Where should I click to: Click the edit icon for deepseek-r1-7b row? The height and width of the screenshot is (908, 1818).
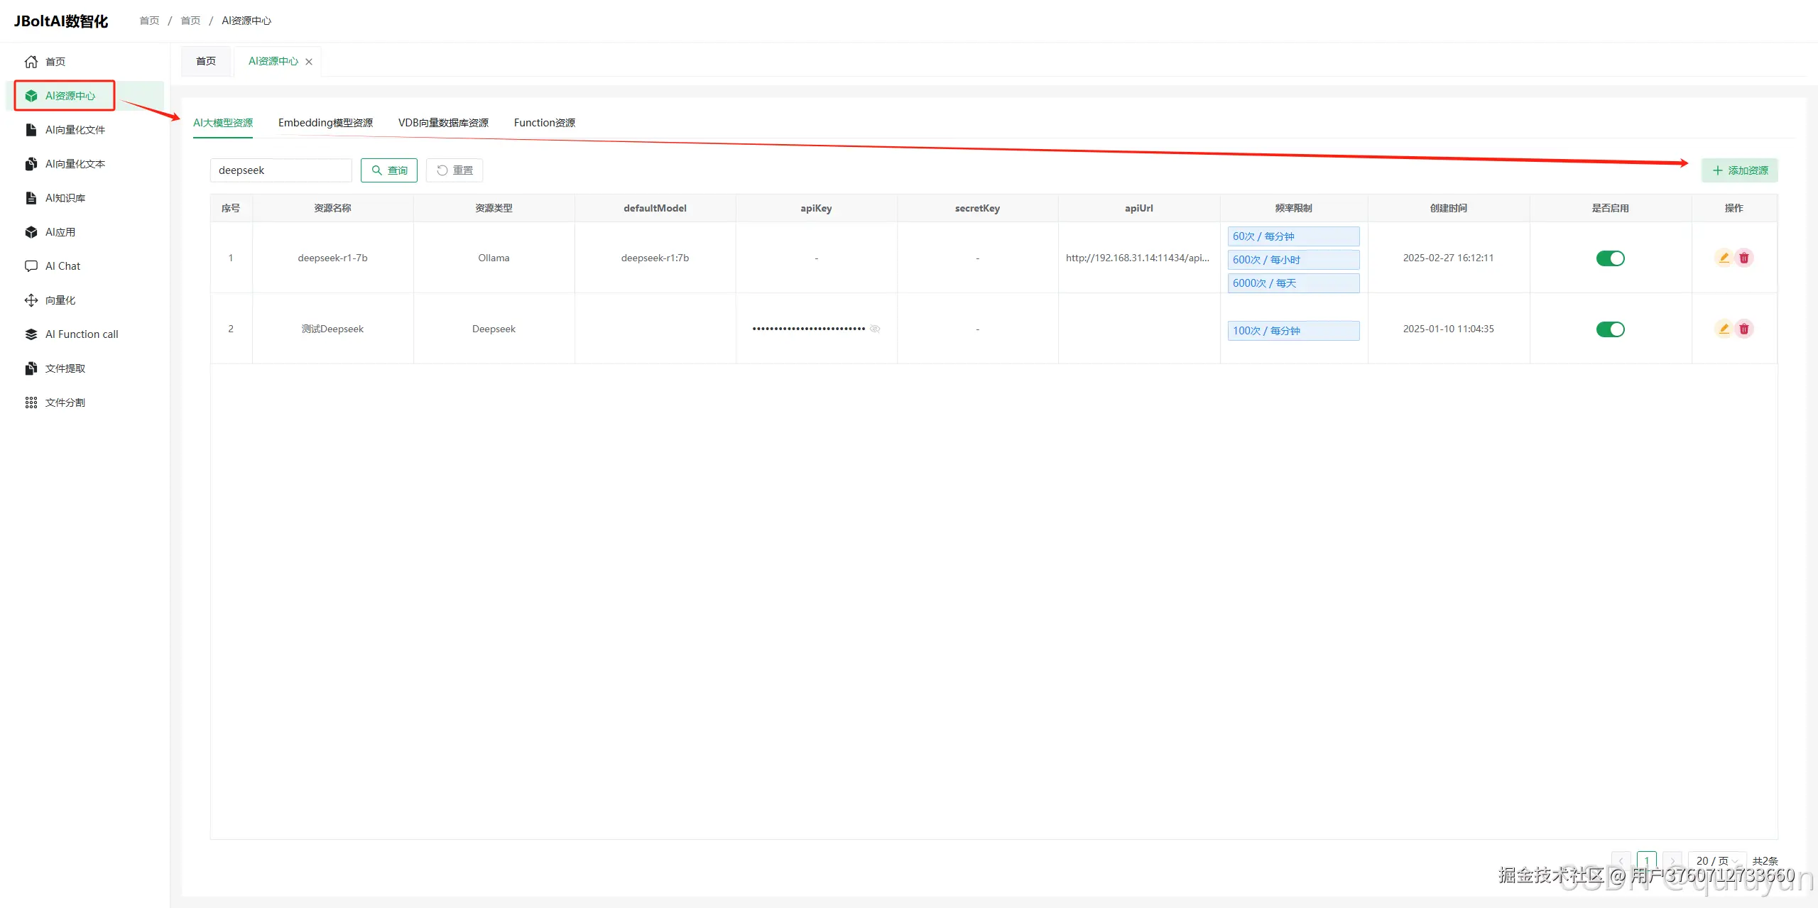[1724, 258]
